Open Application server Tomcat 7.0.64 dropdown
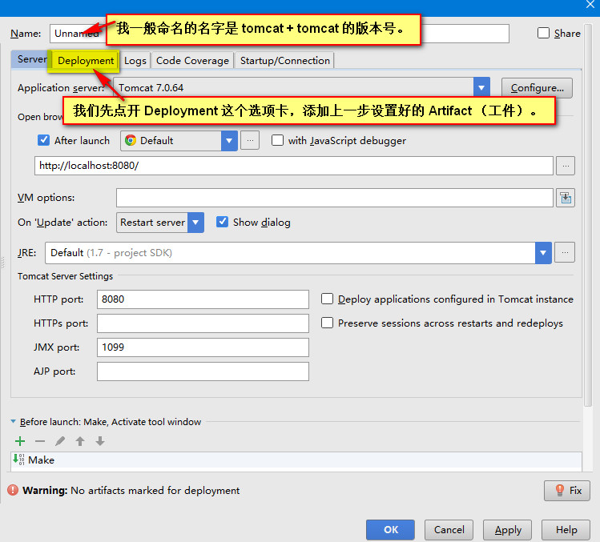Viewport: 600px width, 542px height. (x=481, y=87)
